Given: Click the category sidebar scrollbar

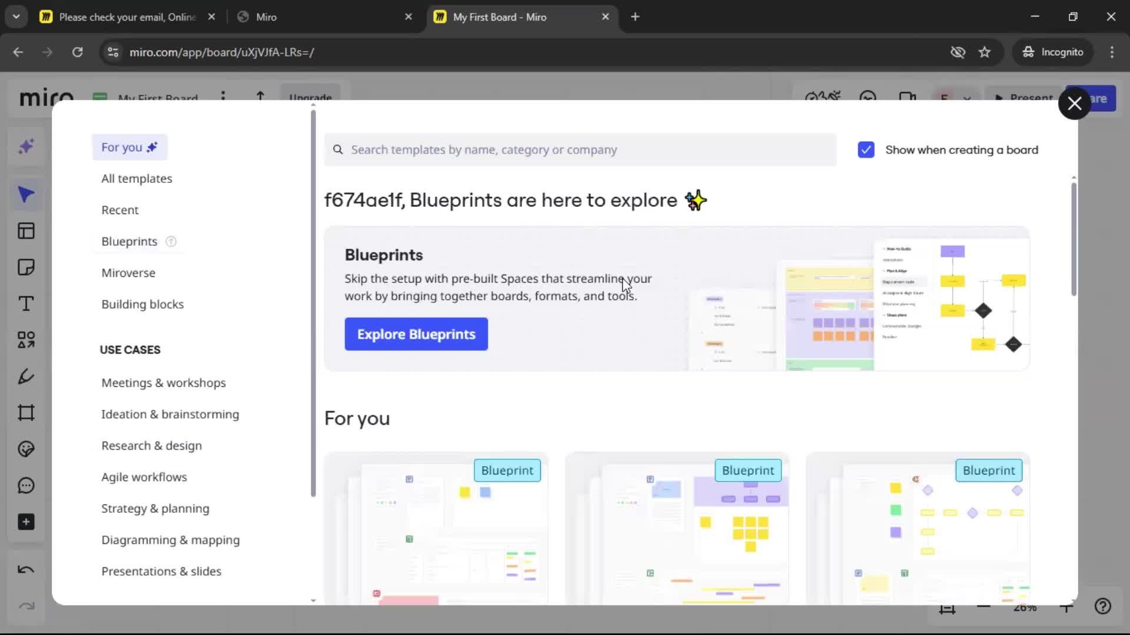Looking at the screenshot, I should click(x=313, y=303).
